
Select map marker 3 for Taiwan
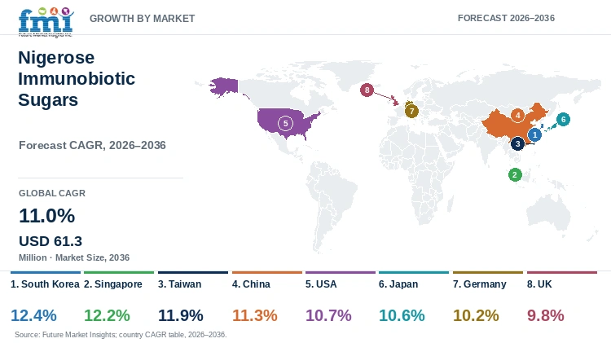tap(517, 144)
